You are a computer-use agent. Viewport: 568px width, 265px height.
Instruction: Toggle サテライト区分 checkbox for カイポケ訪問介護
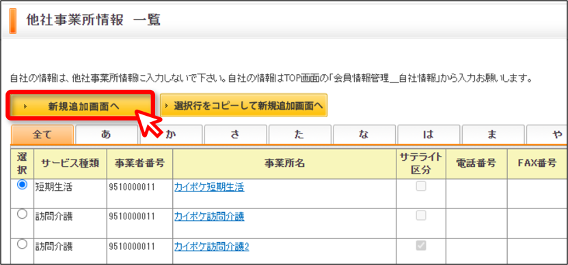421,215
